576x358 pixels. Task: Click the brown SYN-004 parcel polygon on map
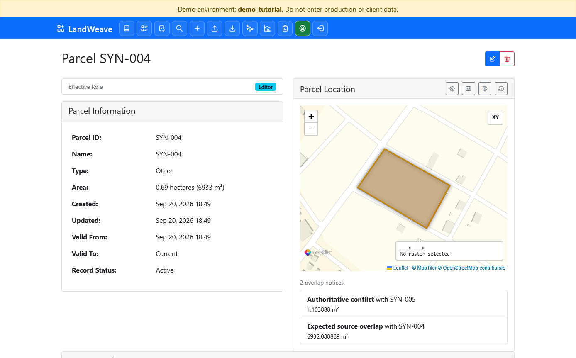(x=404, y=188)
